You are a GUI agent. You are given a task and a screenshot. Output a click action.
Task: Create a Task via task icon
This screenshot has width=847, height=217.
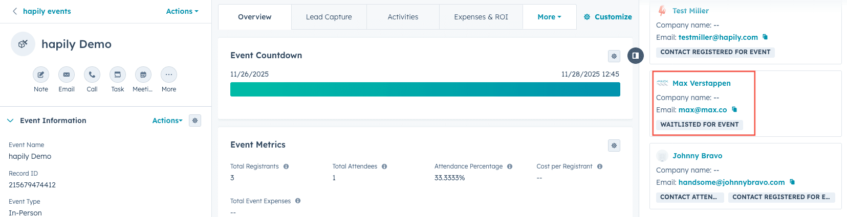[118, 75]
